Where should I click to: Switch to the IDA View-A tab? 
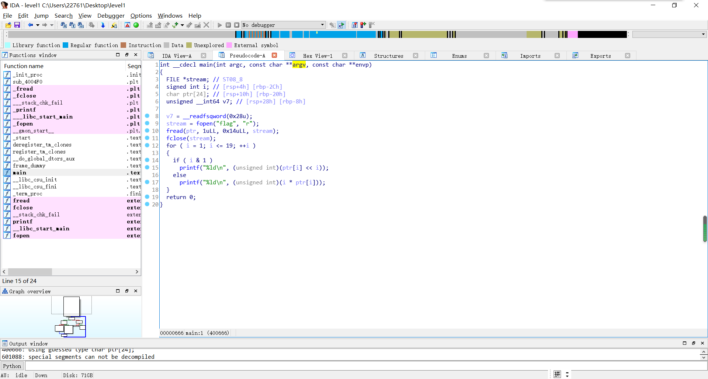coord(177,56)
